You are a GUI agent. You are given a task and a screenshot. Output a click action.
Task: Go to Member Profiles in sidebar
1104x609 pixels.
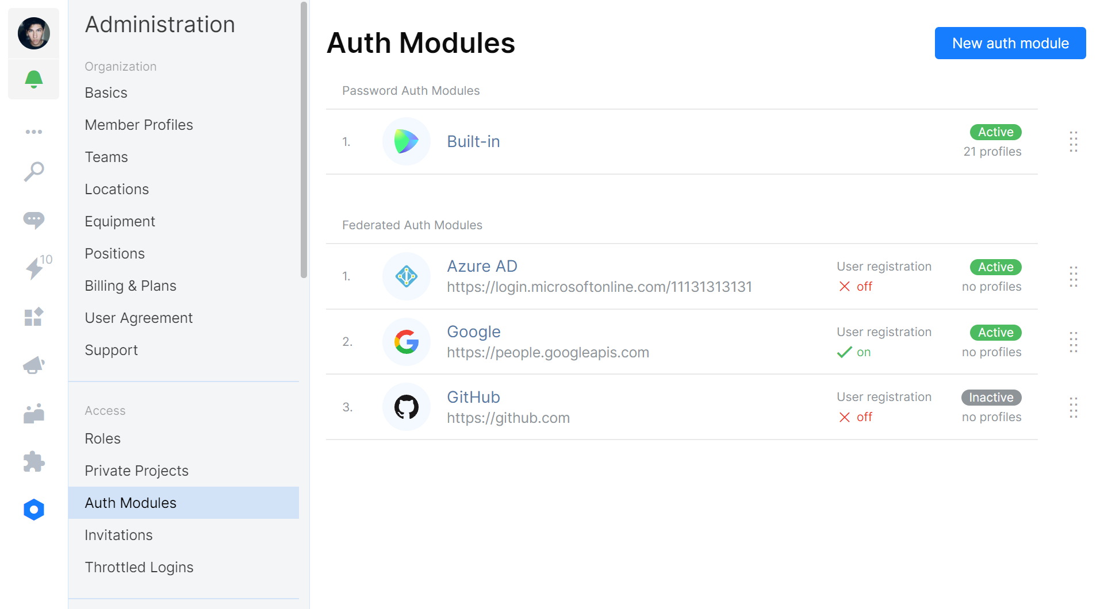pyautogui.click(x=139, y=125)
